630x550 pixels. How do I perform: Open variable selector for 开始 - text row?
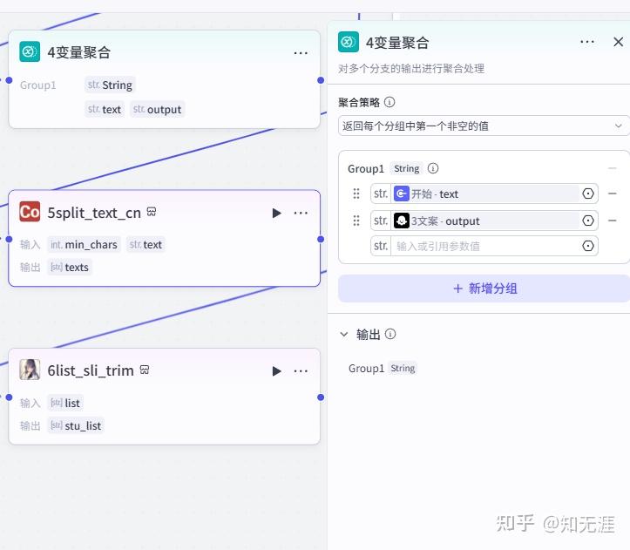[x=588, y=194]
